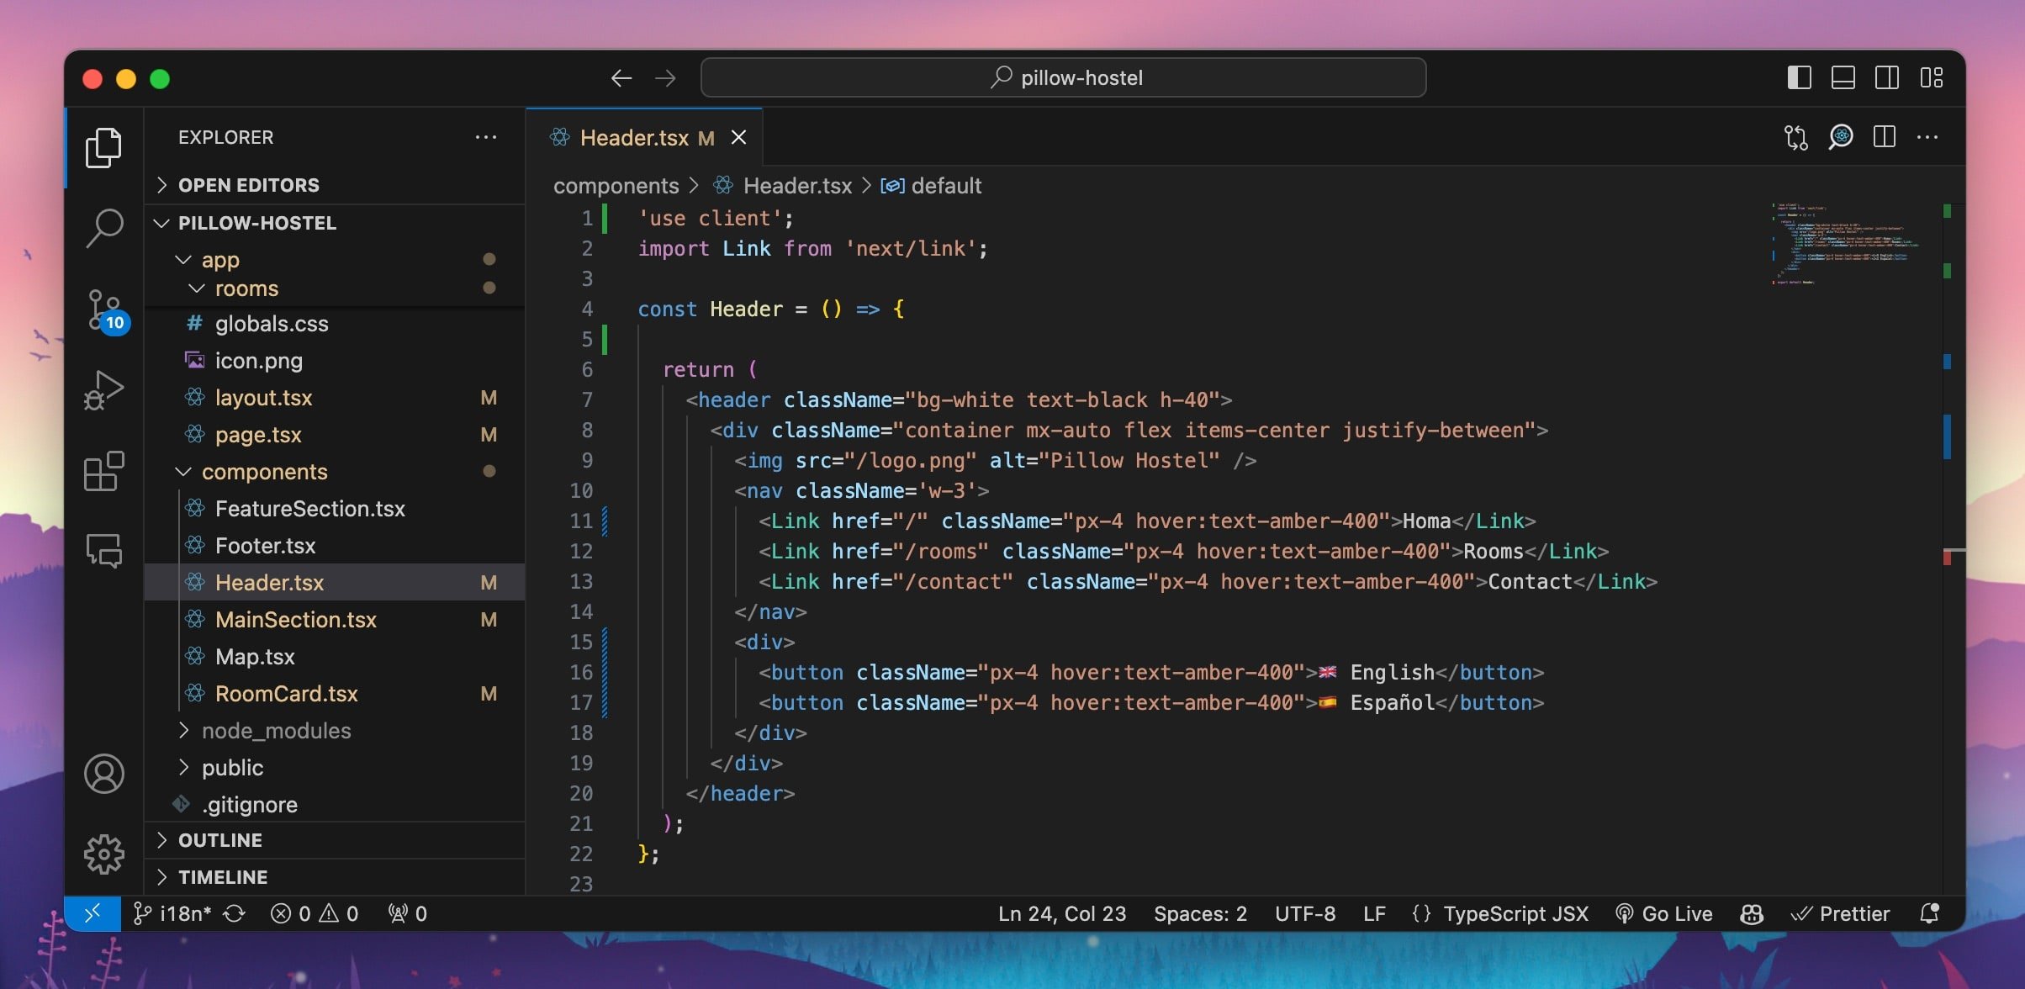Collapse the components folder
The height and width of the screenshot is (989, 2025).
[x=335, y=472]
